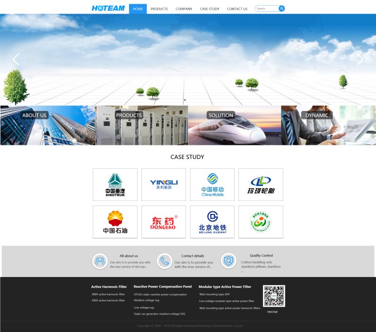Open Active Harmnoic Filter footer heading

[109, 287]
